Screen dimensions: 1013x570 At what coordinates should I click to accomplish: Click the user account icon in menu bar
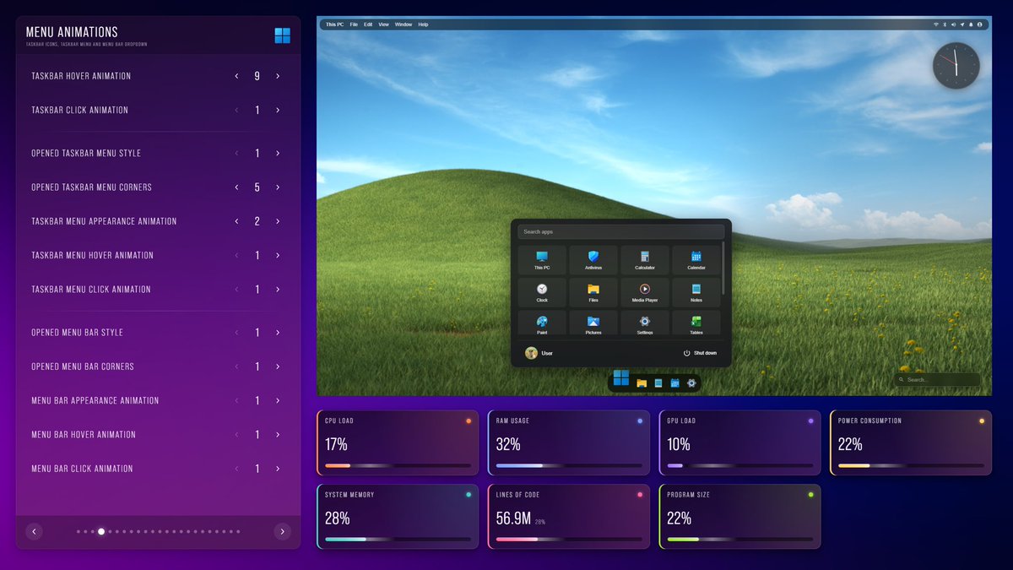pos(980,24)
